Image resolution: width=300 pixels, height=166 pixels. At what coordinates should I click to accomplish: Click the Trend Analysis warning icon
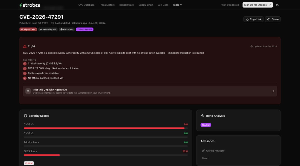click(202, 116)
